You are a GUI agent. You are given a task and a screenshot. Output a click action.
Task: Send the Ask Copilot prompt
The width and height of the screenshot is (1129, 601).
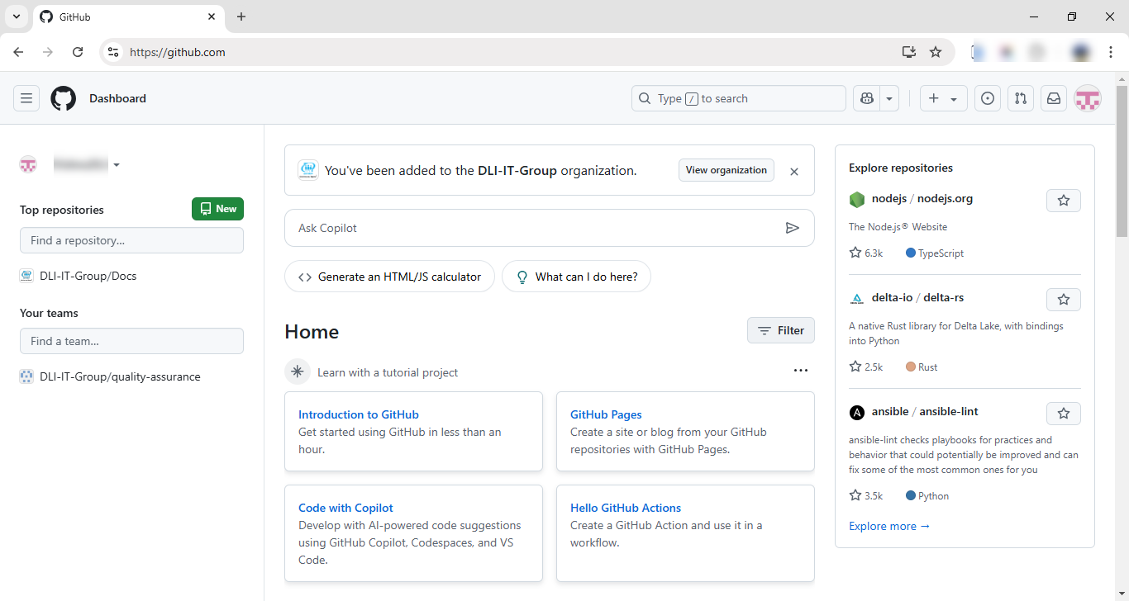tap(792, 228)
